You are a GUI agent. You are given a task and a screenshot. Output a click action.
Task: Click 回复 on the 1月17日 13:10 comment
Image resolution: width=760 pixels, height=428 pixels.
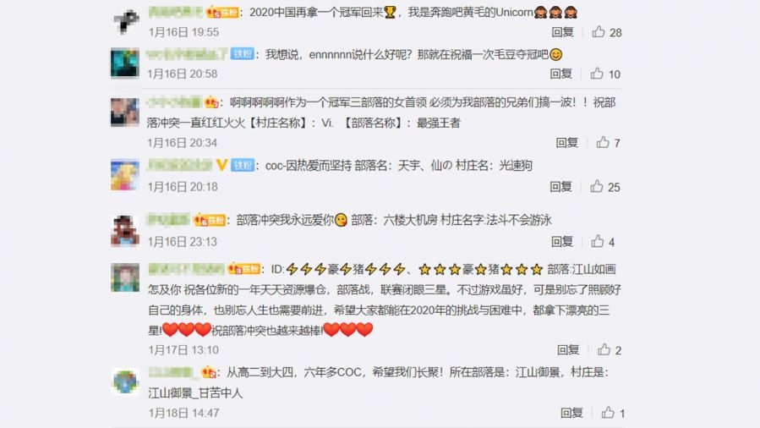pyautogui.click(x=569, y=349)
